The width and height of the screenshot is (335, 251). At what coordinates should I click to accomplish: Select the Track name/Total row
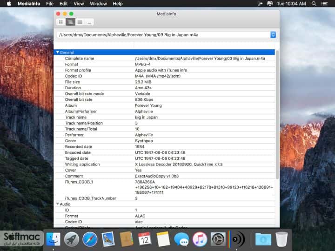pyautogui.click(x=165, y=129)
